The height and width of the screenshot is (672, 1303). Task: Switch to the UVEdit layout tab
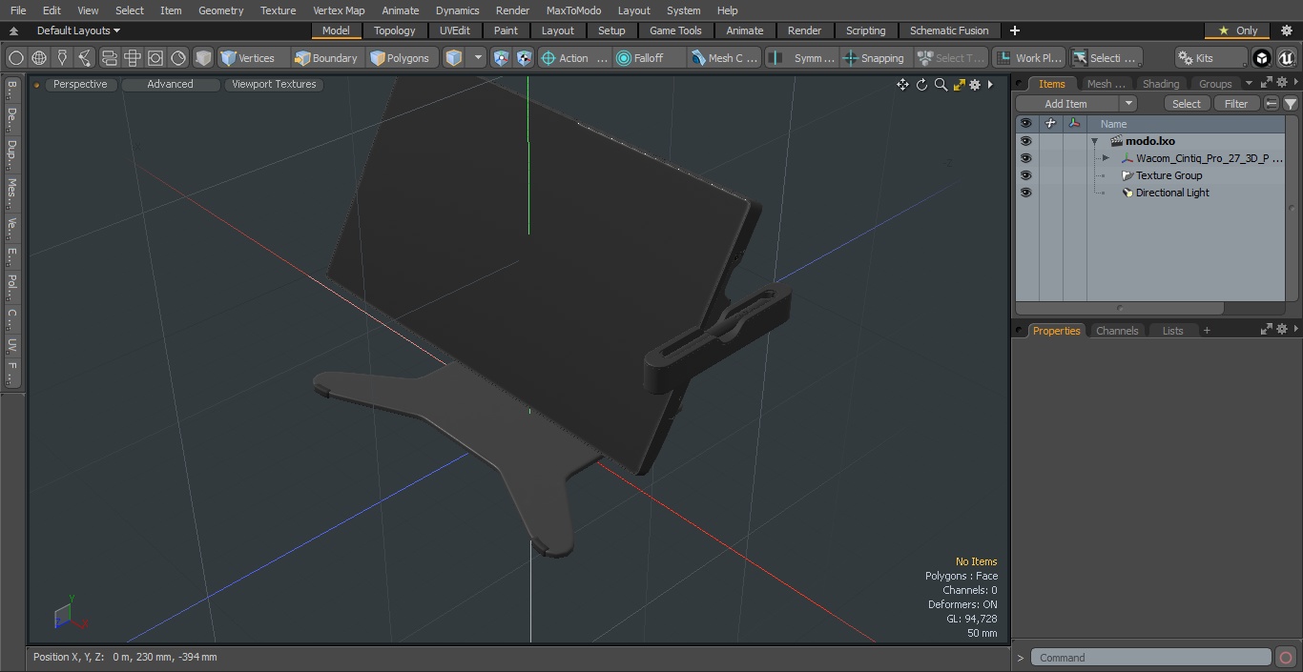pos(455,31)
